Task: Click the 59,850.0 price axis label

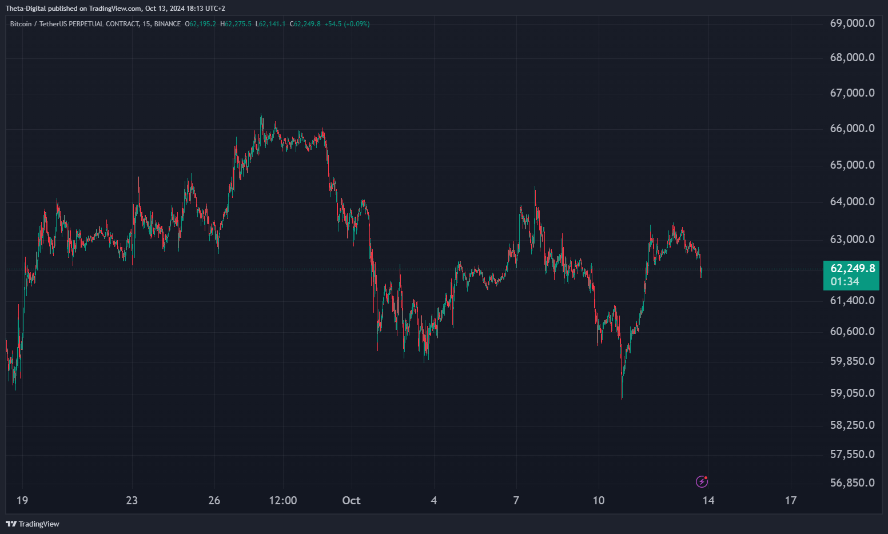Action: pyautogui.click(x=852, y=361)
